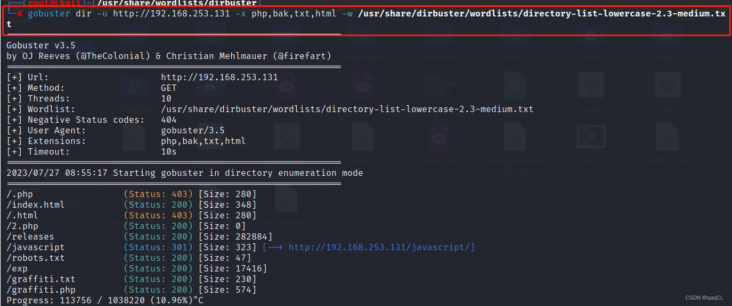Select the steganopayload148505.txt desktop icon

[515, 148]
